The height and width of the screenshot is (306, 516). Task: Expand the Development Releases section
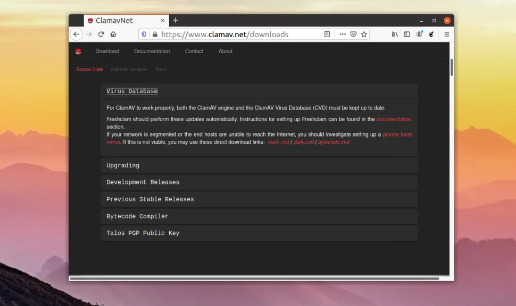pos(259,182)
